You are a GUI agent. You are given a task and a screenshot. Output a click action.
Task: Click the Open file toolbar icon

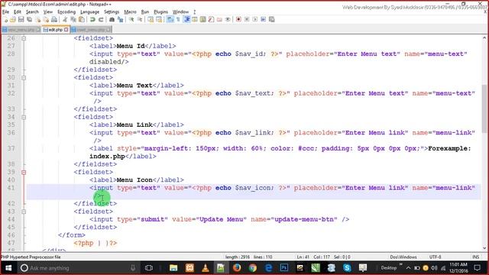tap(13, 19)
